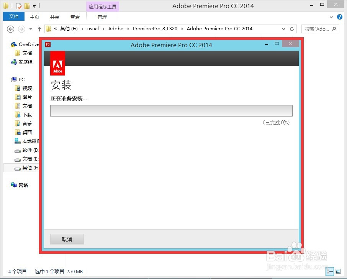Click inside the search box
347x279 pixels.
click(x=318, y=29)
